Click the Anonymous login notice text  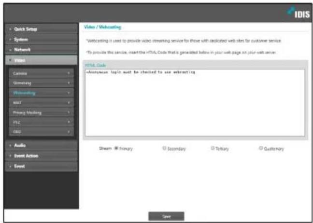(141, 72)
